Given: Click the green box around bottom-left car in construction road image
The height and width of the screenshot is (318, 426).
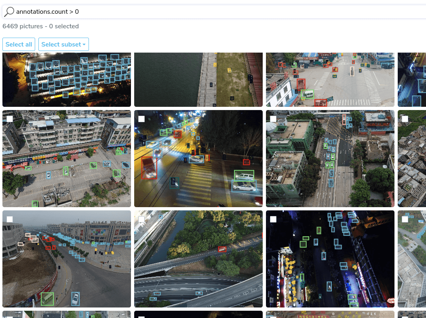Looking at the screenshot, I should pos(47,299).
